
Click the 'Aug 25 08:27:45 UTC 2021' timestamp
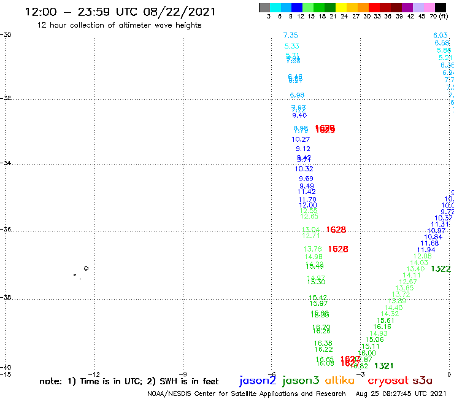[x=401, y=393]
